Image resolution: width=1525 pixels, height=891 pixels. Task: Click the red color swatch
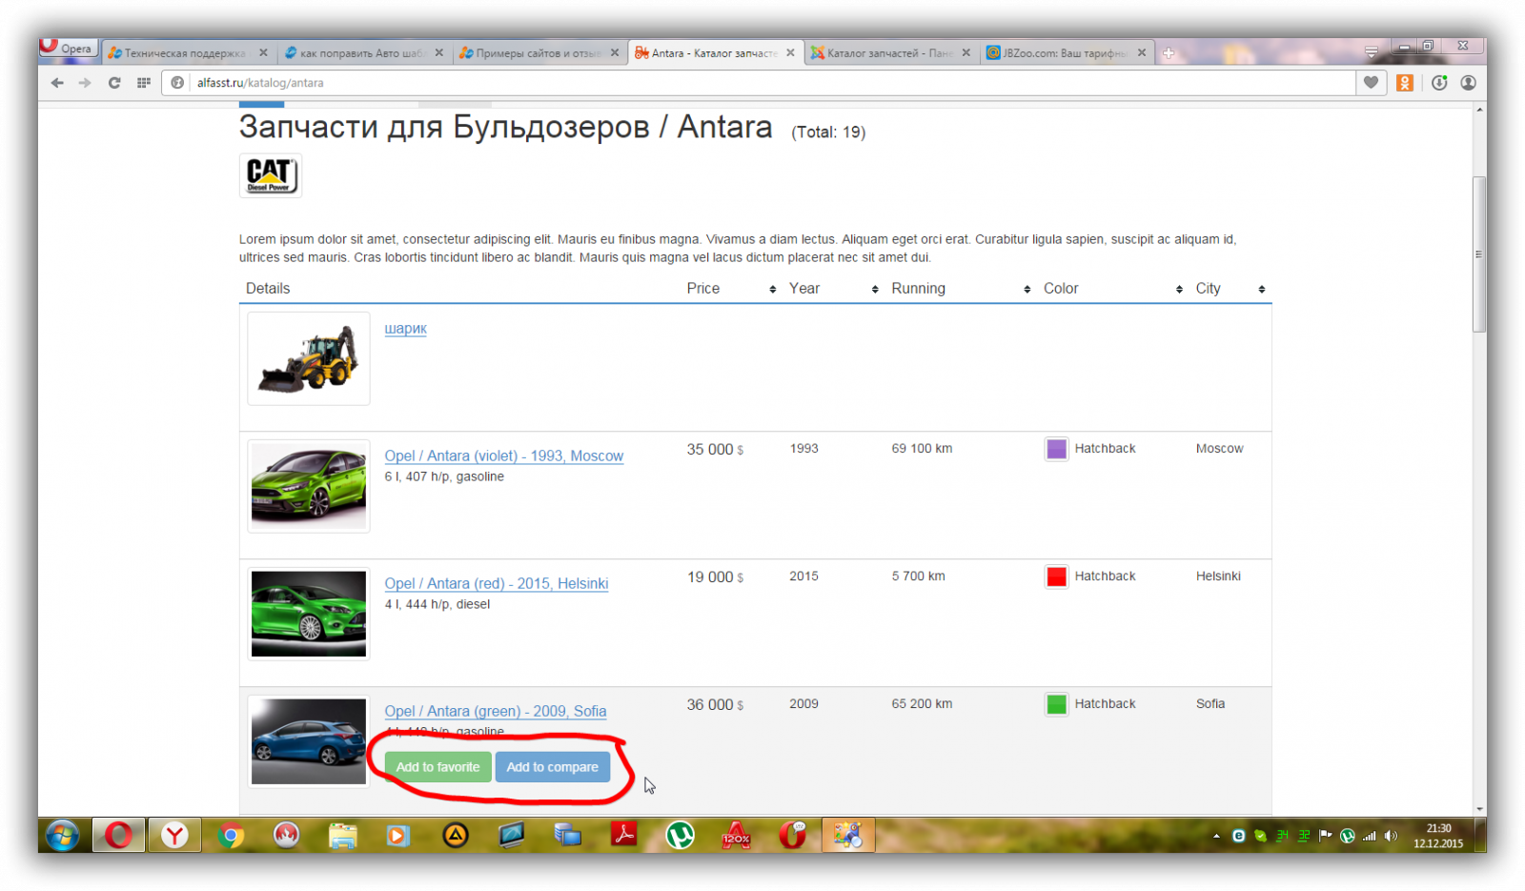click(1056, 577)
